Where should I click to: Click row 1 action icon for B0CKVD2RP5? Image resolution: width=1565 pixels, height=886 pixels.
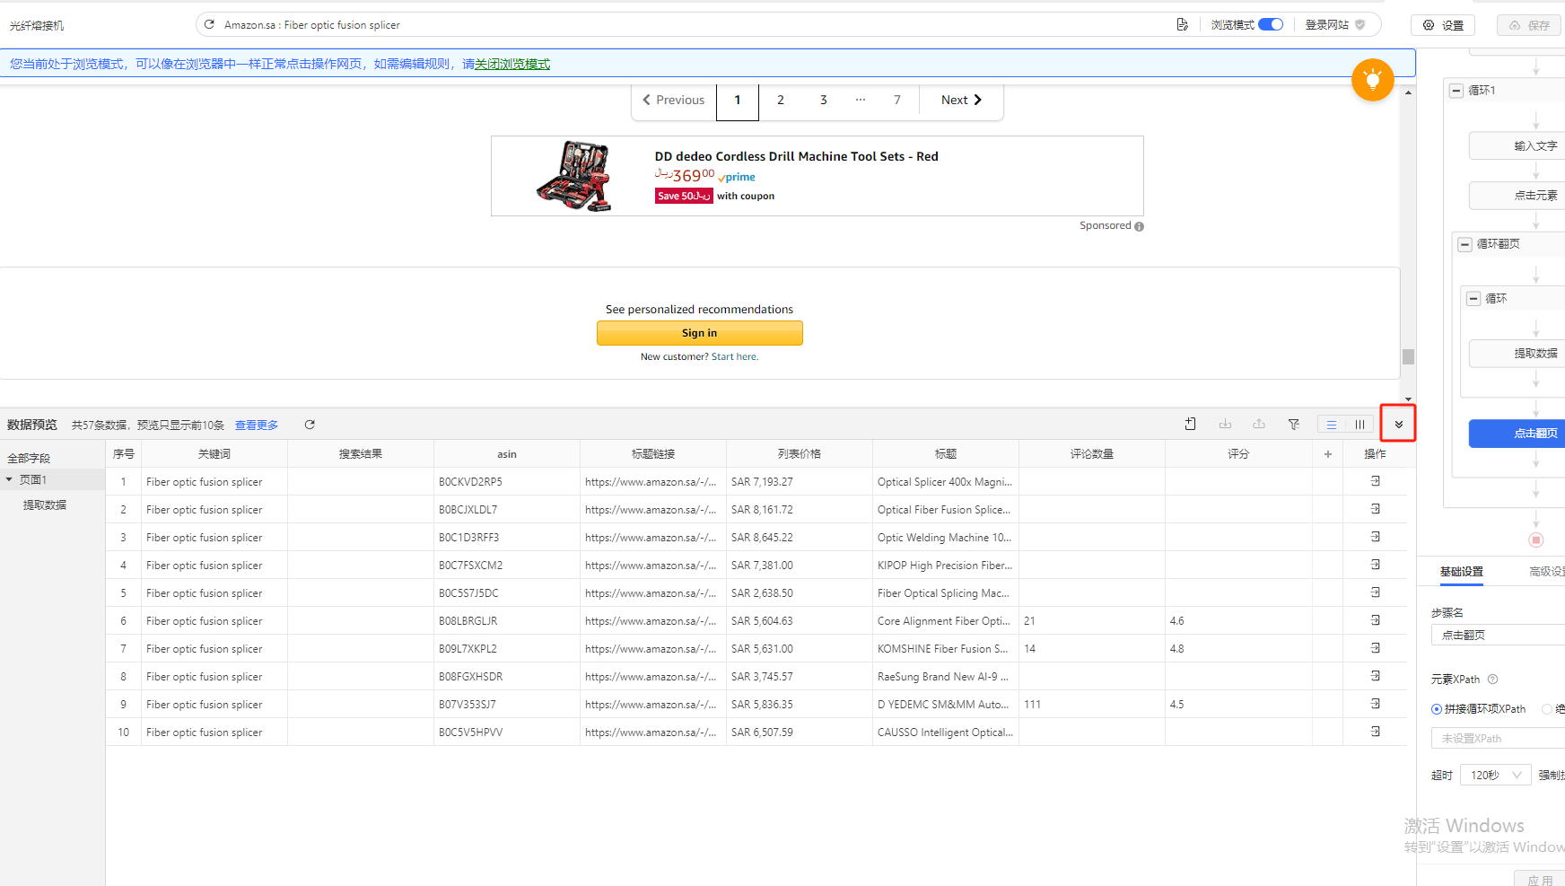click(x=1375, y=481)
